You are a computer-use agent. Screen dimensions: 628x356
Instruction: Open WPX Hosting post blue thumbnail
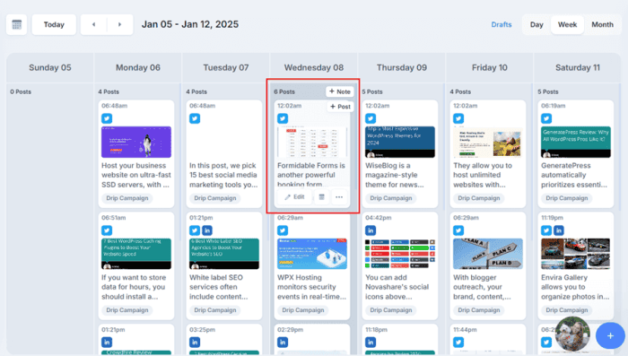tap(312, 254)
